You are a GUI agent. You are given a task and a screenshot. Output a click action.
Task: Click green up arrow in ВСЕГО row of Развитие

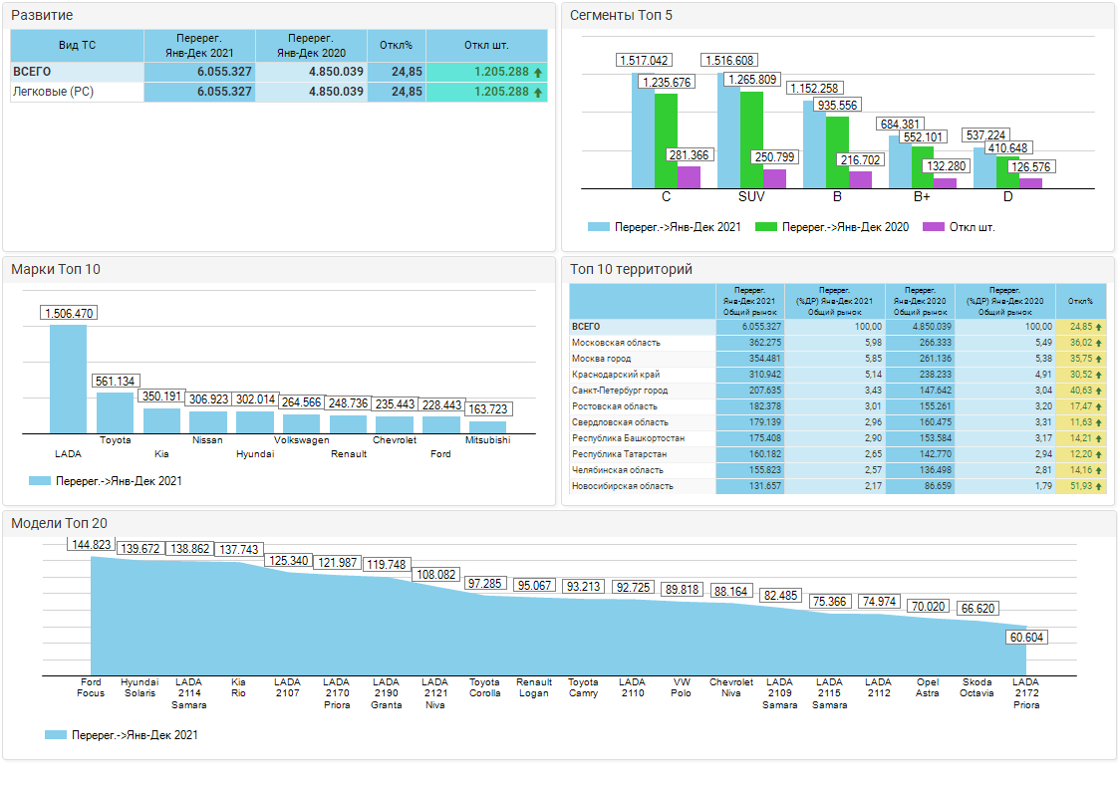click(x=538, y=73)
